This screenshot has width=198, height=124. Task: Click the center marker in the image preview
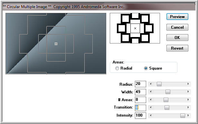pyautogui.click(x=56, y=44)
